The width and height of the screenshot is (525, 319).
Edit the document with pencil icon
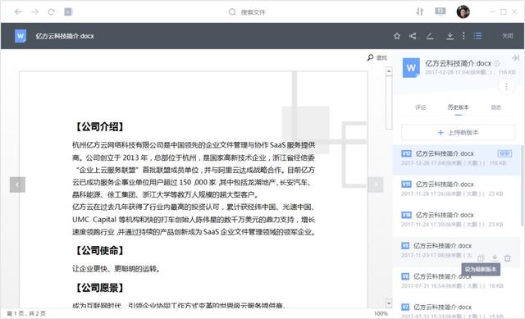(x=430, y=36)
